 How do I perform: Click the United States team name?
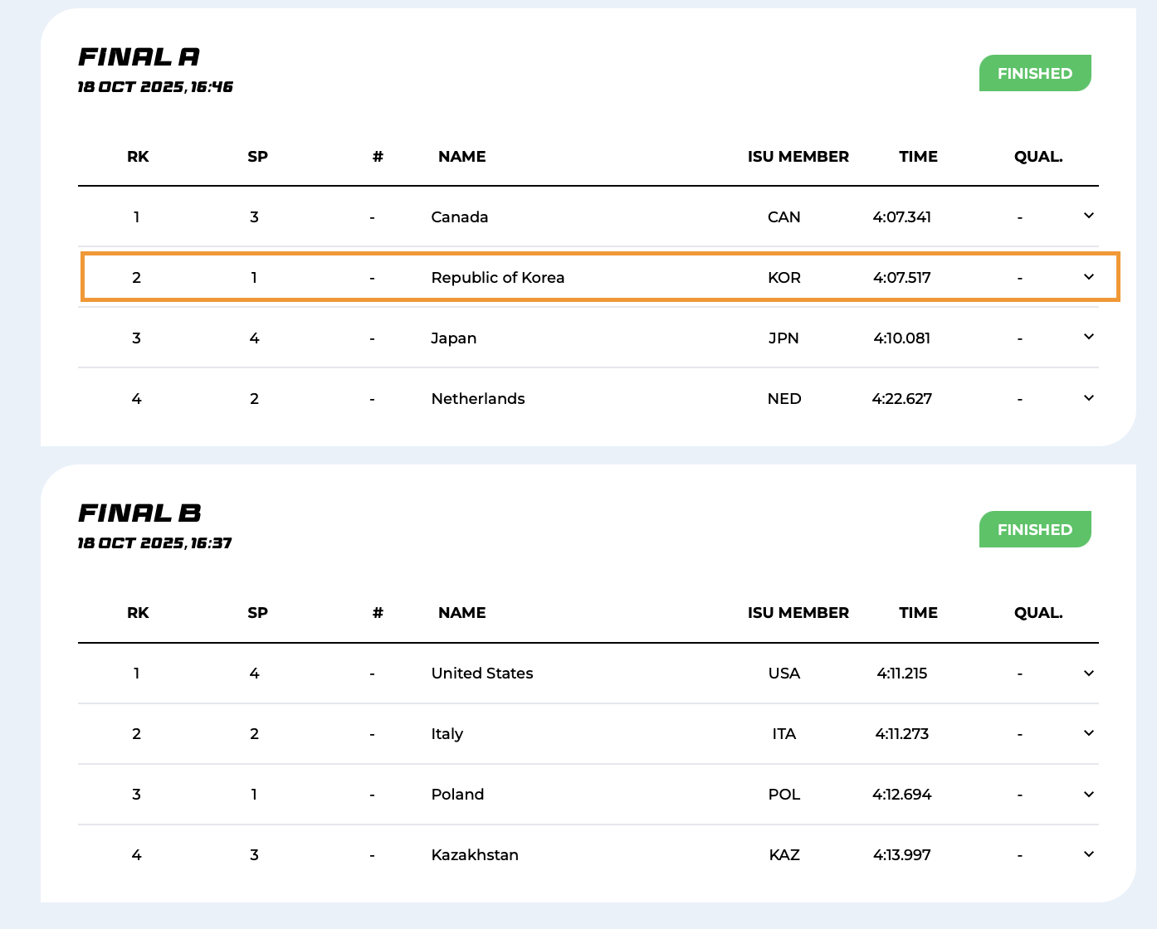[481, 674]
